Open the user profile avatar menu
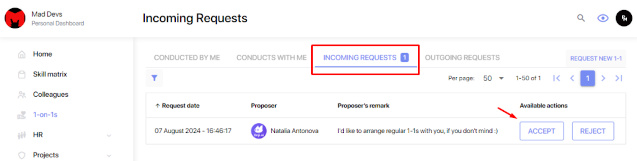The image size is (637, 161). tap(624, 18)
